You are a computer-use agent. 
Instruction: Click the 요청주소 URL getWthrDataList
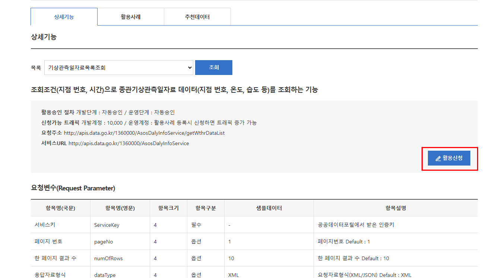coord(144,133)
